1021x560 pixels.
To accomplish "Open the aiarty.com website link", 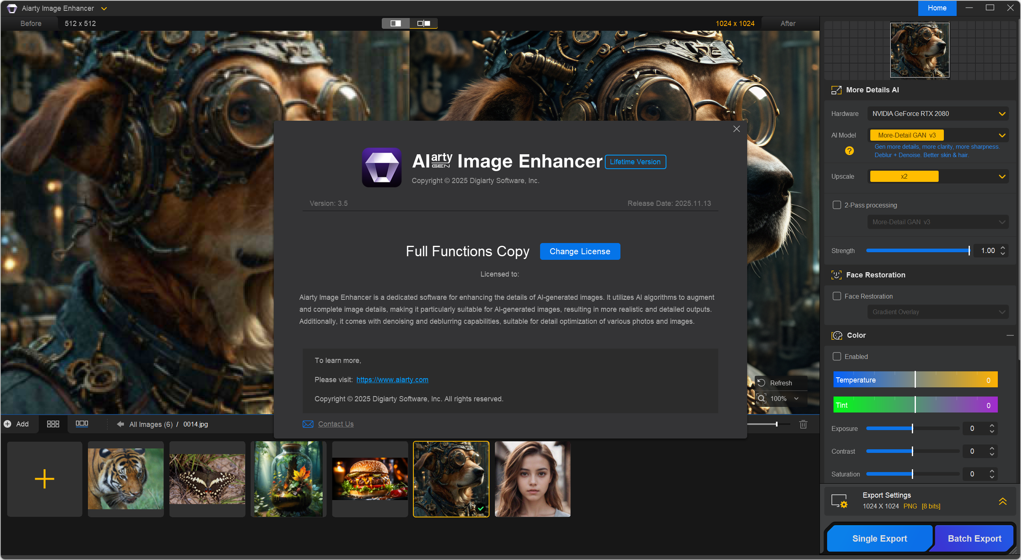I will (x=392, y=380).
